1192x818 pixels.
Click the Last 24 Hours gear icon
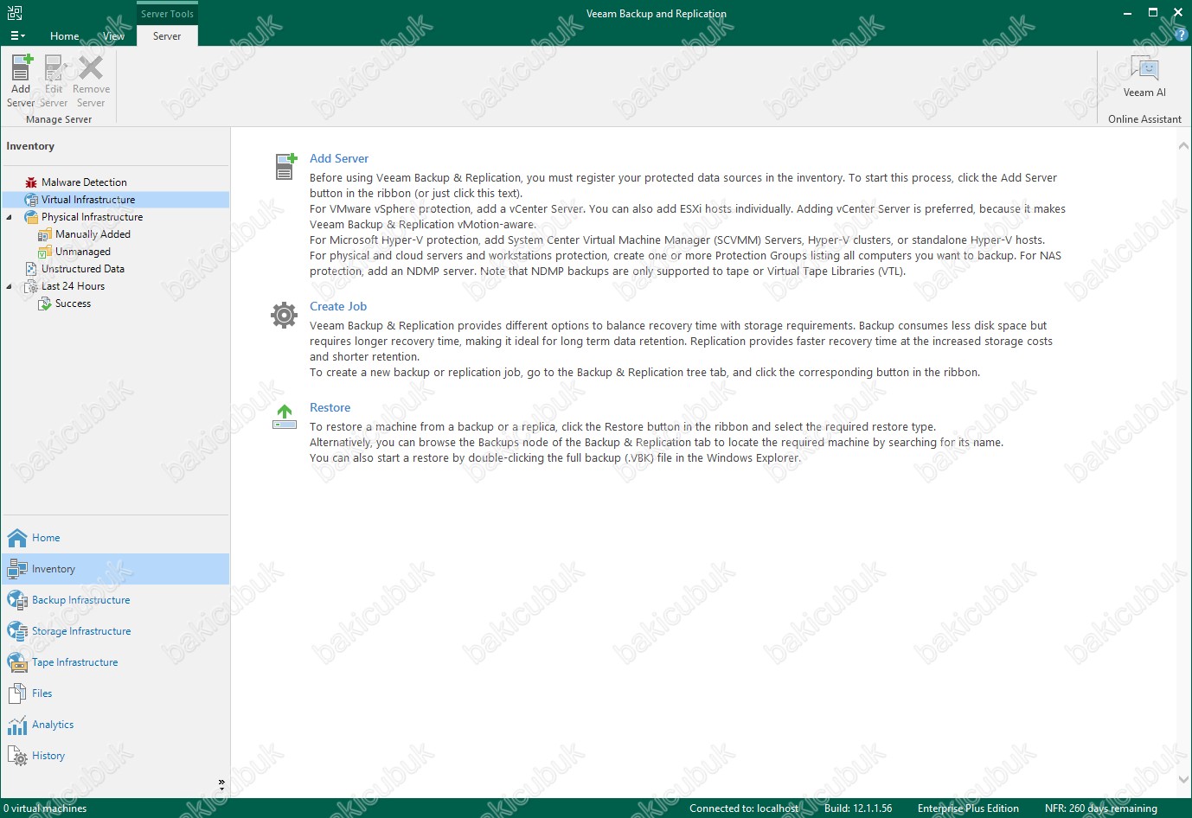(x=31, y=286)
